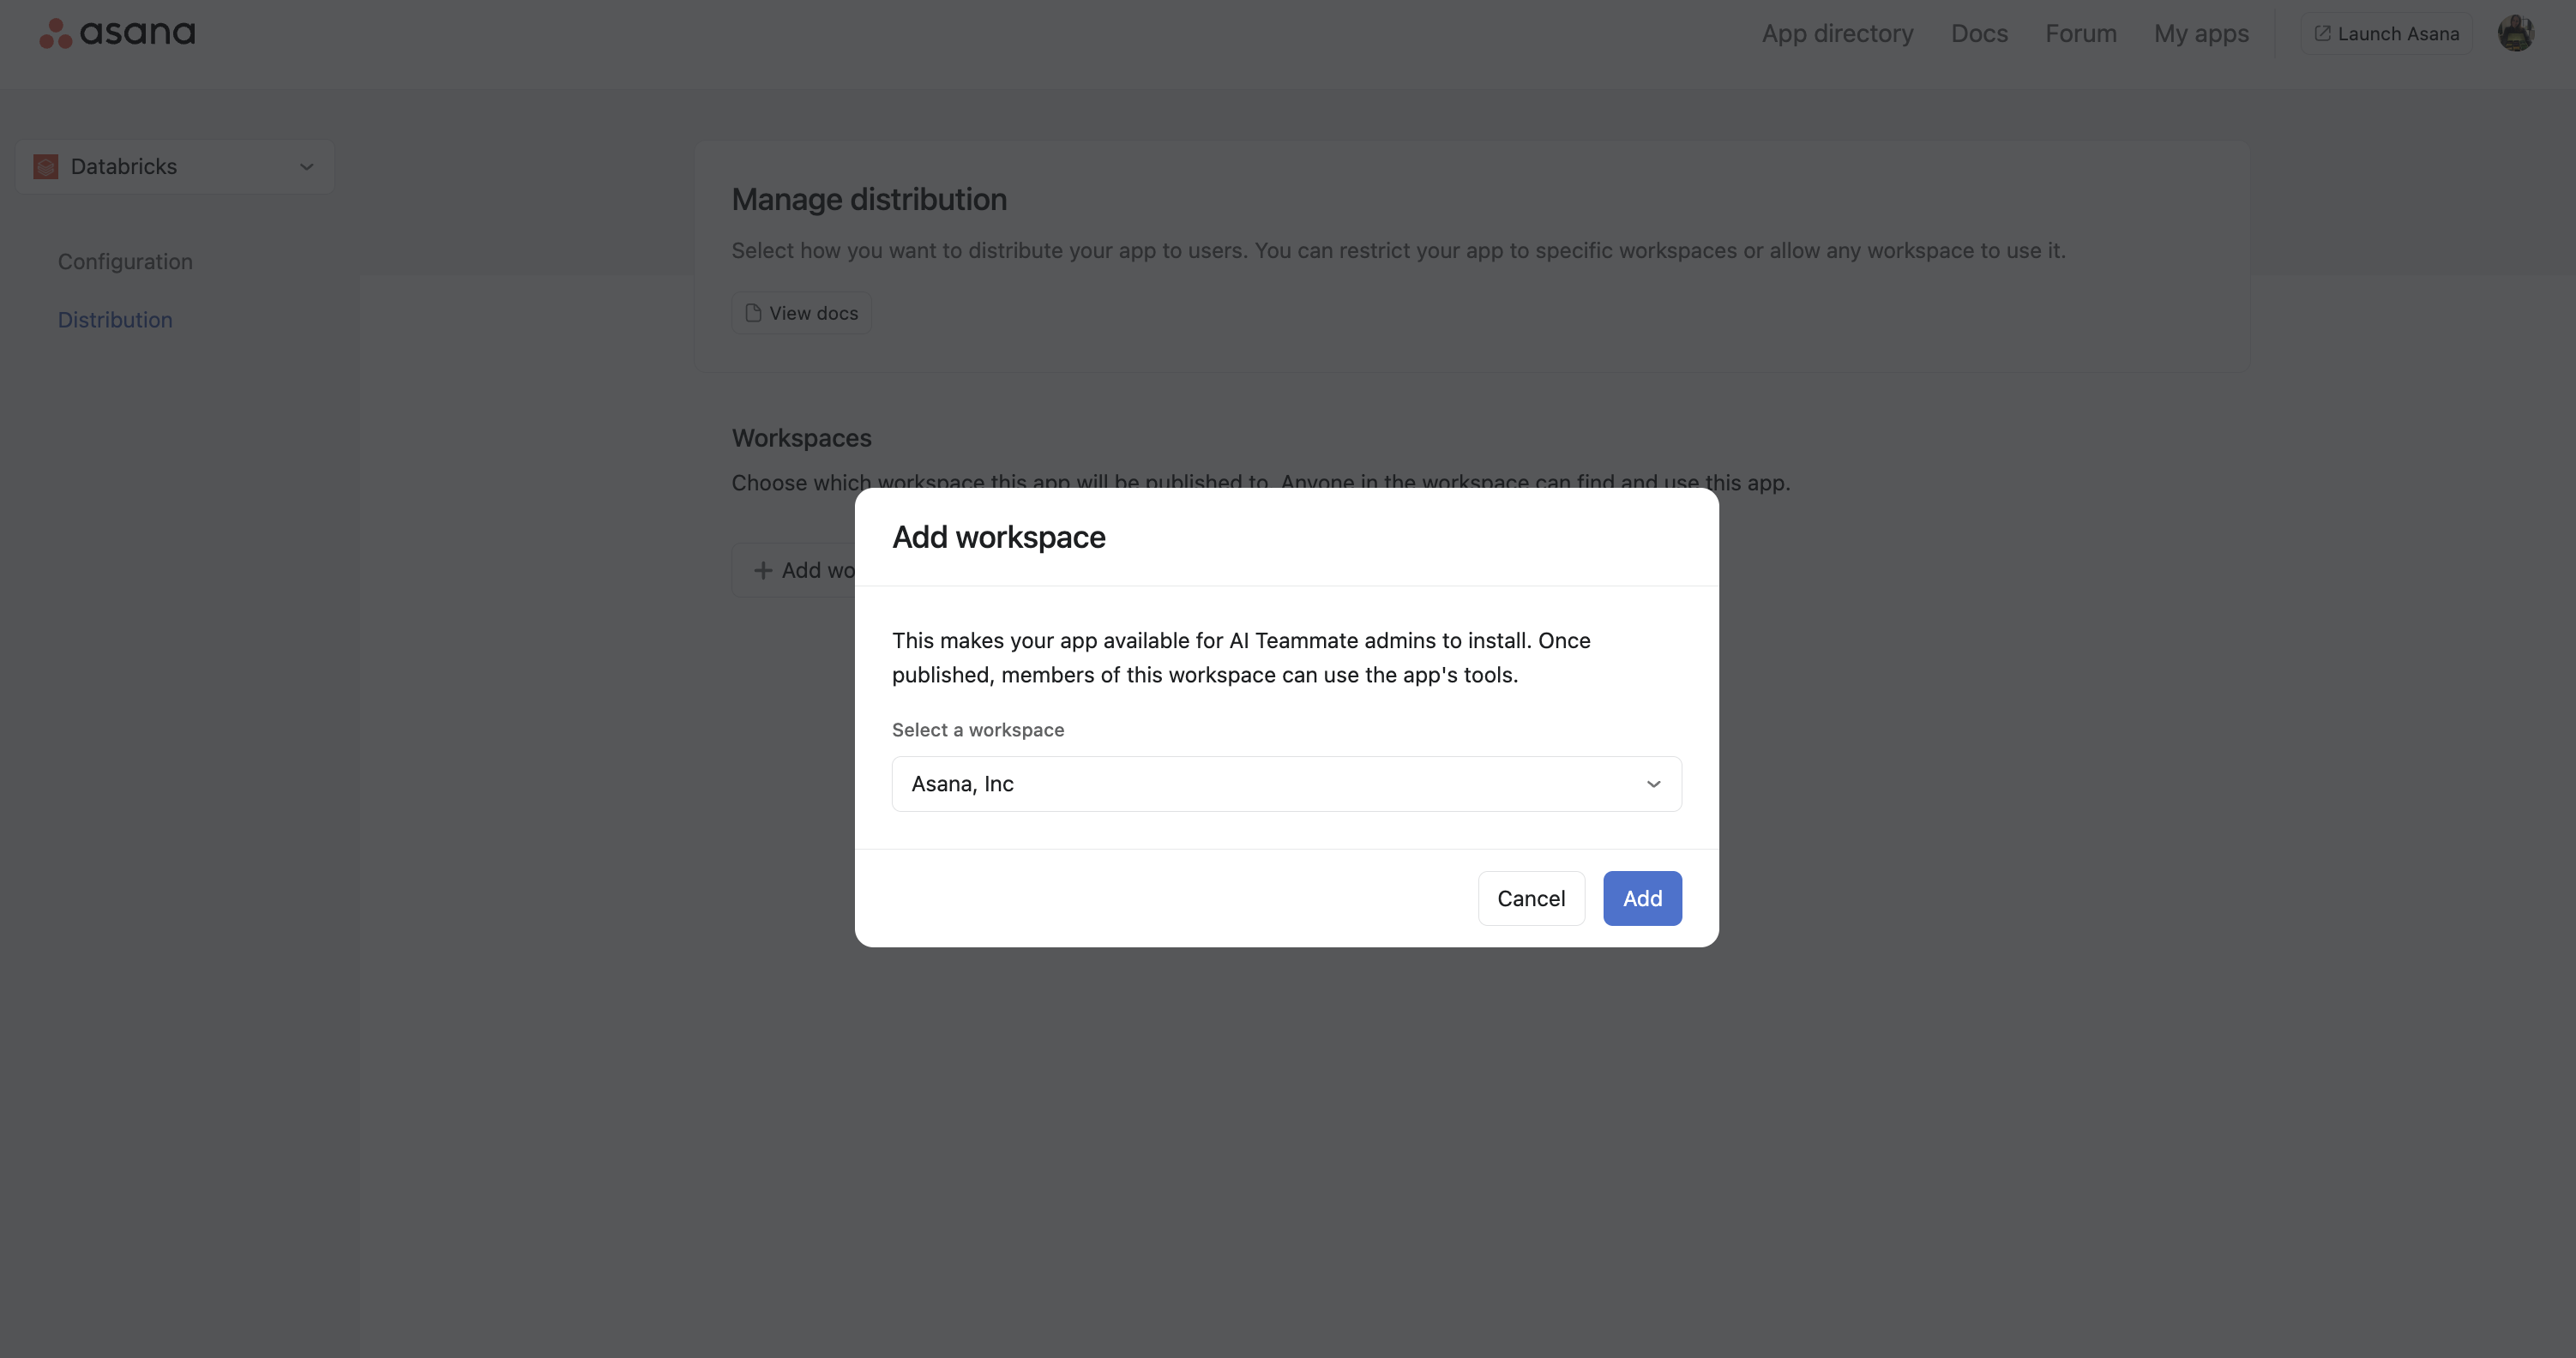Click the Add workspace button behind the dialog
This screenshot has height=1358, width=2576.
pos(793,570)
